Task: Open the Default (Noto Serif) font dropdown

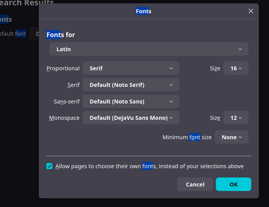Action: (x=131, y=85)
